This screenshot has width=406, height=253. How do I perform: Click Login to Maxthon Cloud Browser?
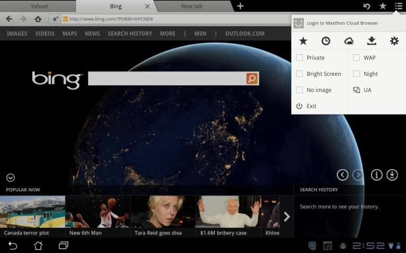(342, 23)
